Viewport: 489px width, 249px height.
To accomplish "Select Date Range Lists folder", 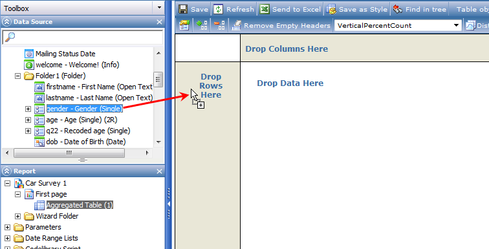I will 52,238.
